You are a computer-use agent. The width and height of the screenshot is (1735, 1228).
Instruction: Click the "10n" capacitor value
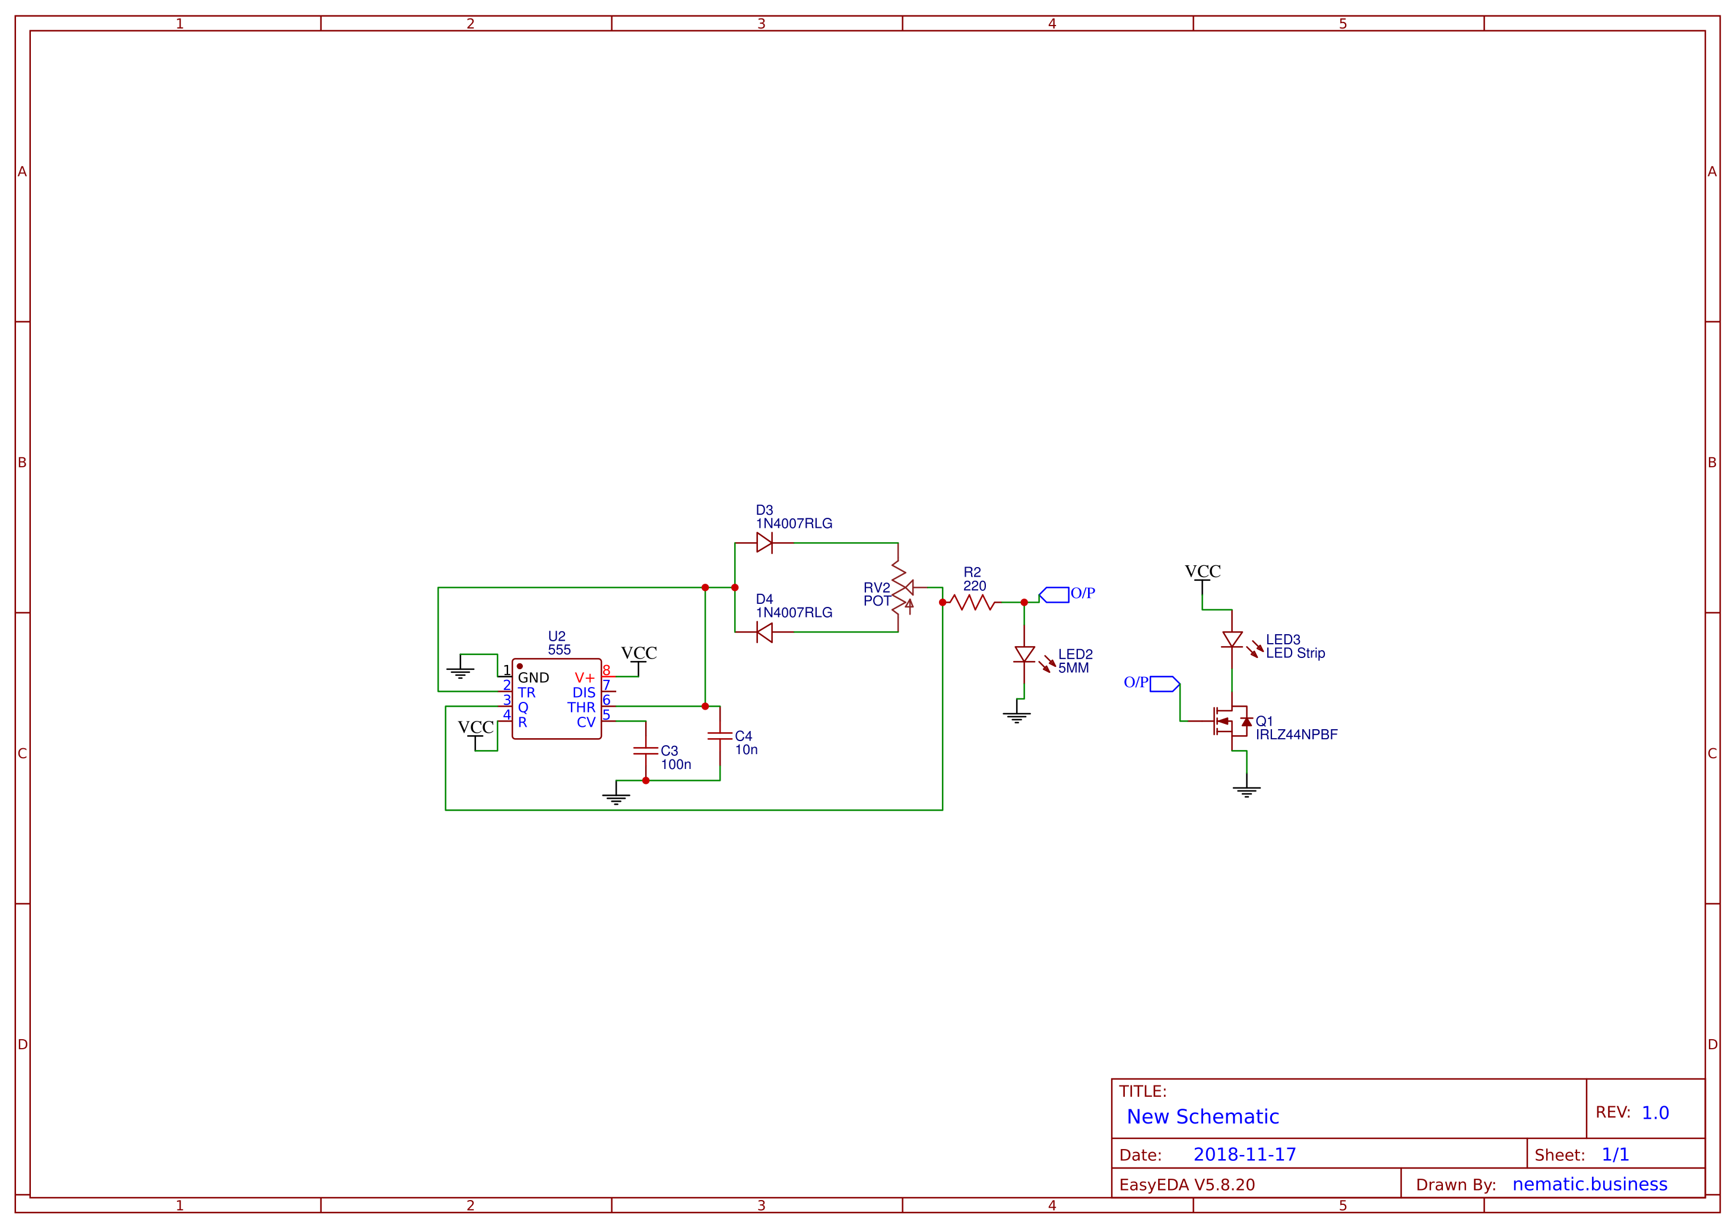(746, 749)
